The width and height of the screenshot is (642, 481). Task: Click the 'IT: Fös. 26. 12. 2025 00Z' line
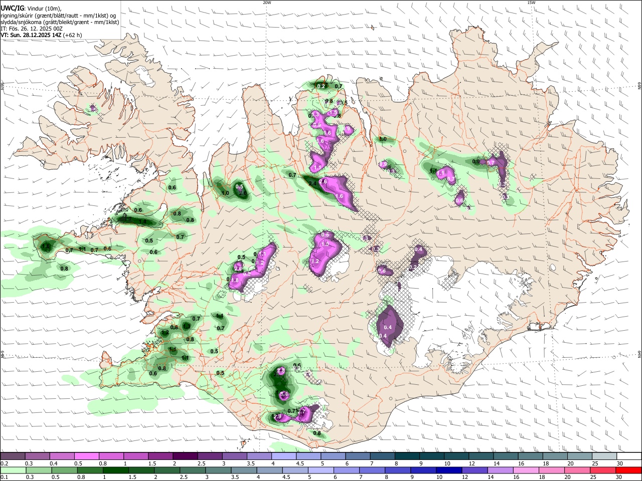(32, 29)
